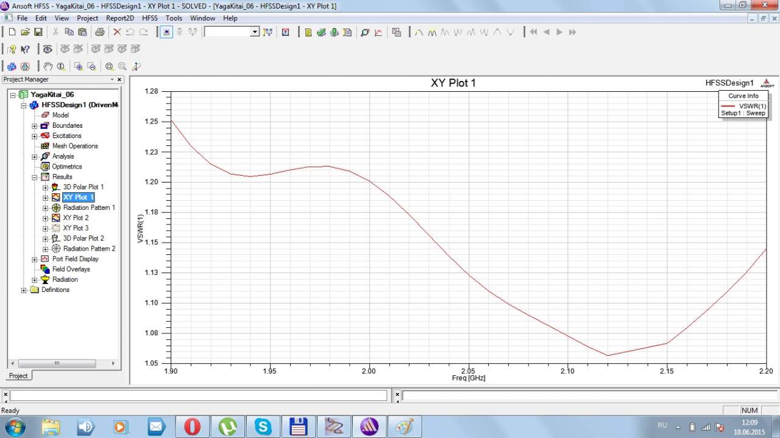This screenshot has height=438, width=780.
Task: Click the green Validate checkmark icon
Action: tap(321, 32)
